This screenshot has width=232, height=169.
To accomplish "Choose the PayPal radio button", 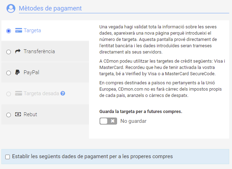I will point(8,73).
